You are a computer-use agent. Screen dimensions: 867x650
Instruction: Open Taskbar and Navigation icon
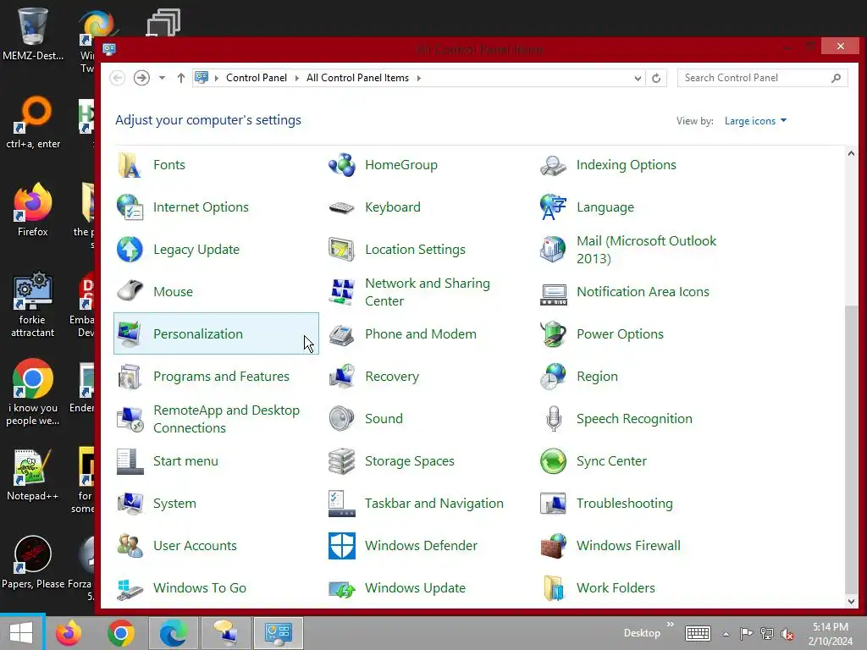(x=341, y=504)
